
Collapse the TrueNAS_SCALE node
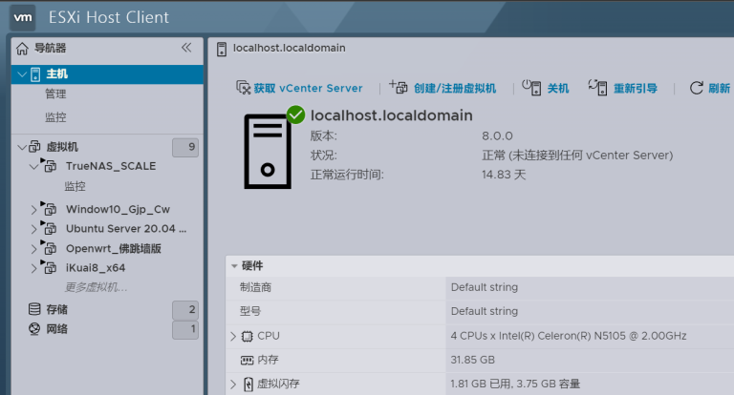33,166
